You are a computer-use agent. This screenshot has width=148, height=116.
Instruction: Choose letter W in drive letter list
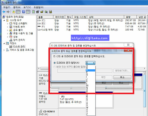91,108
